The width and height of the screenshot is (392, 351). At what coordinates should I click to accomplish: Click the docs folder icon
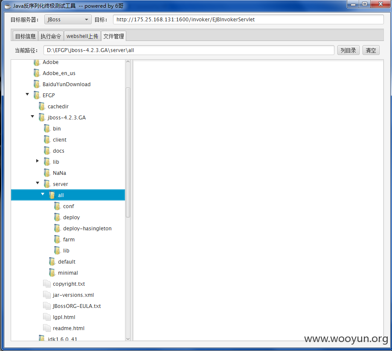pos(47,151)
